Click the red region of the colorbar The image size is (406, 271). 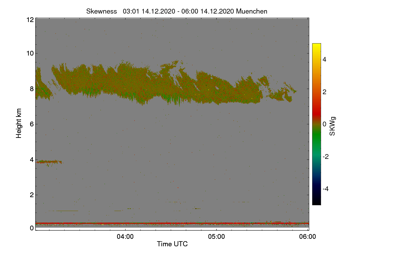coord(316,108)
